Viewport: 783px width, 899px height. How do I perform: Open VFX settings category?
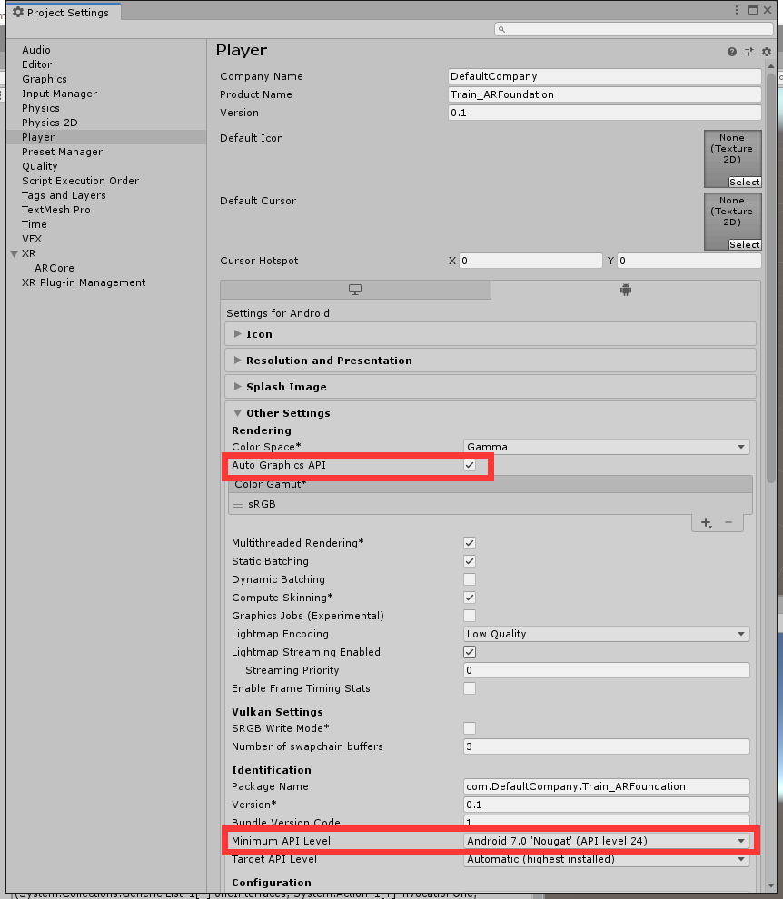[32, 239]
